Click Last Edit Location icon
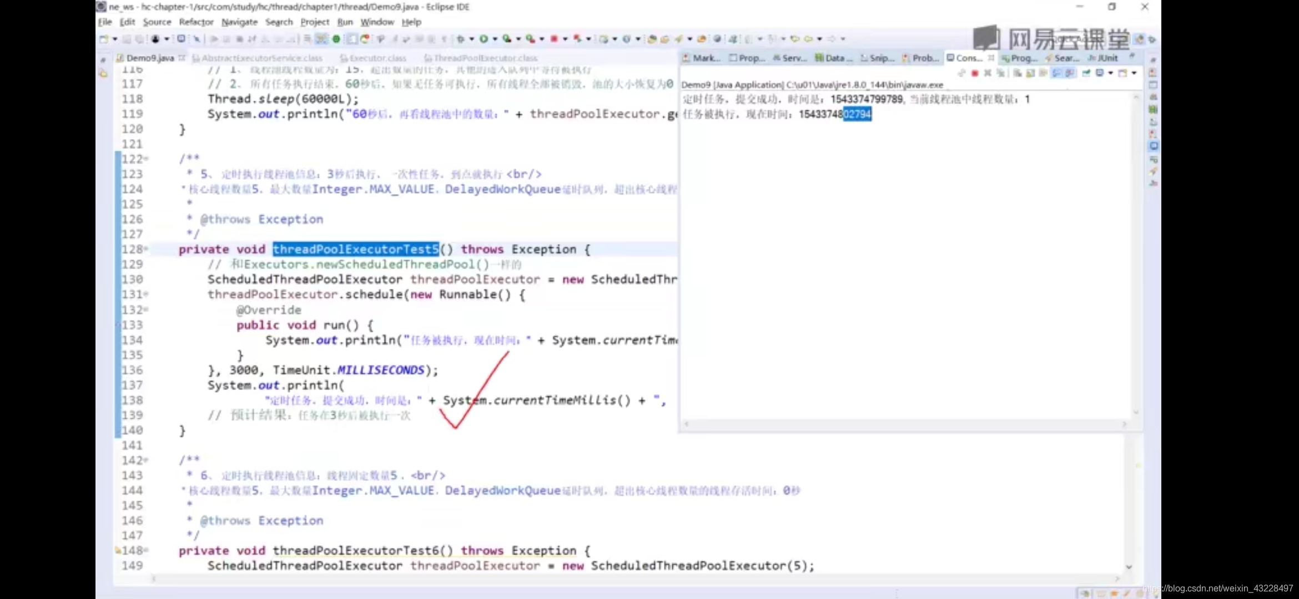The width and height of the screenshot is (1299, 599). pyautogui.click(x=795, y=39)
